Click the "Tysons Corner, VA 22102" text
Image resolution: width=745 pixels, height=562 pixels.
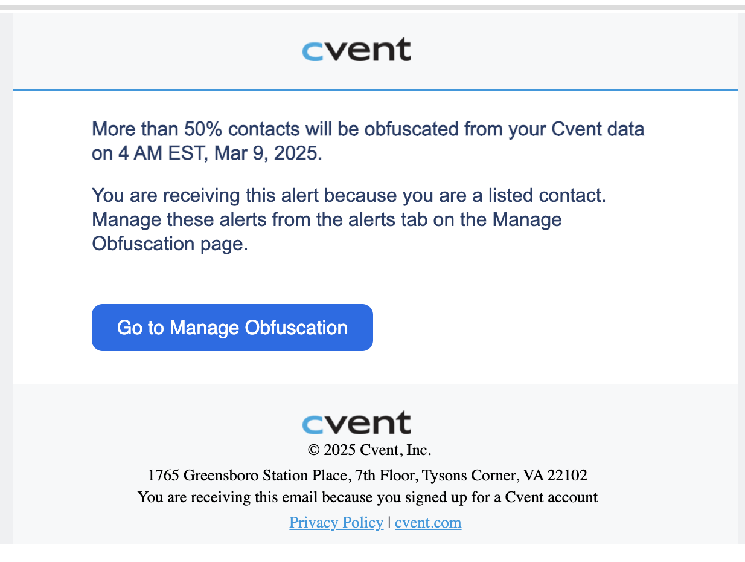[x=505, y=475]
